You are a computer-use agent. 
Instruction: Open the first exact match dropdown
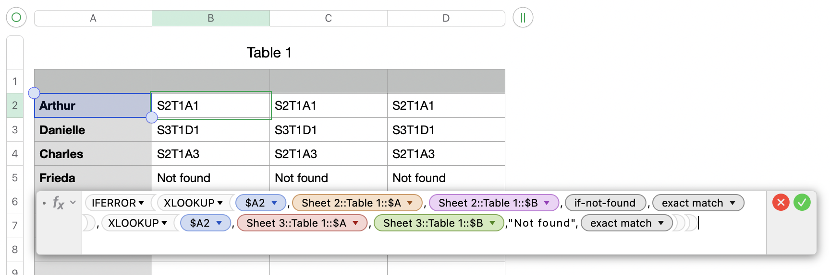pos(732,203)
